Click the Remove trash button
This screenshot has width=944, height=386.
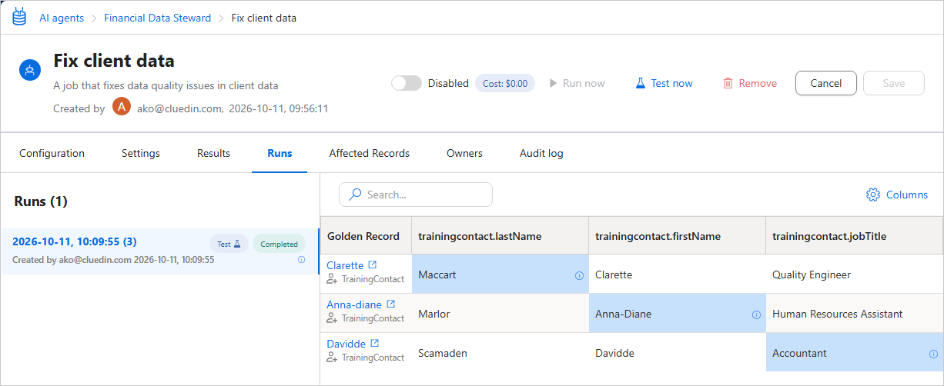click(x=750, y=83)
